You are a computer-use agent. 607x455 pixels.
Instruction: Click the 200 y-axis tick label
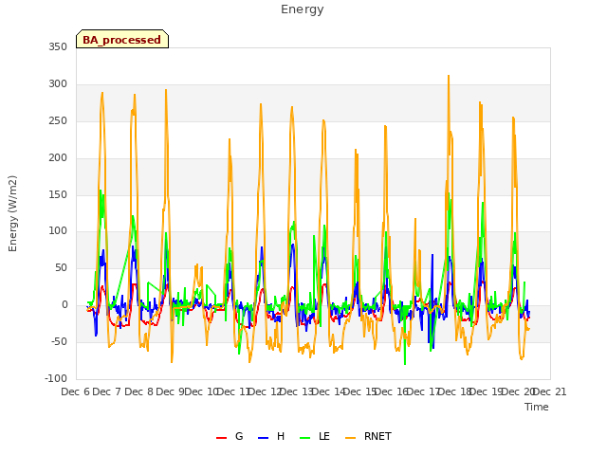coord(58,158)
